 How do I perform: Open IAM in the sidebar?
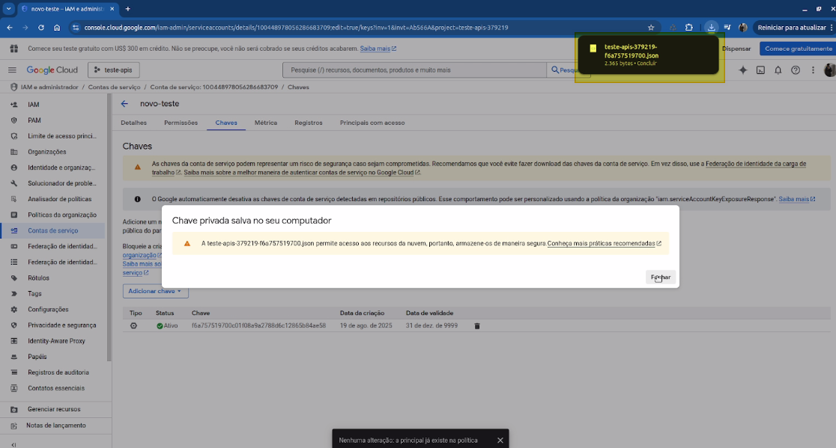34,105
